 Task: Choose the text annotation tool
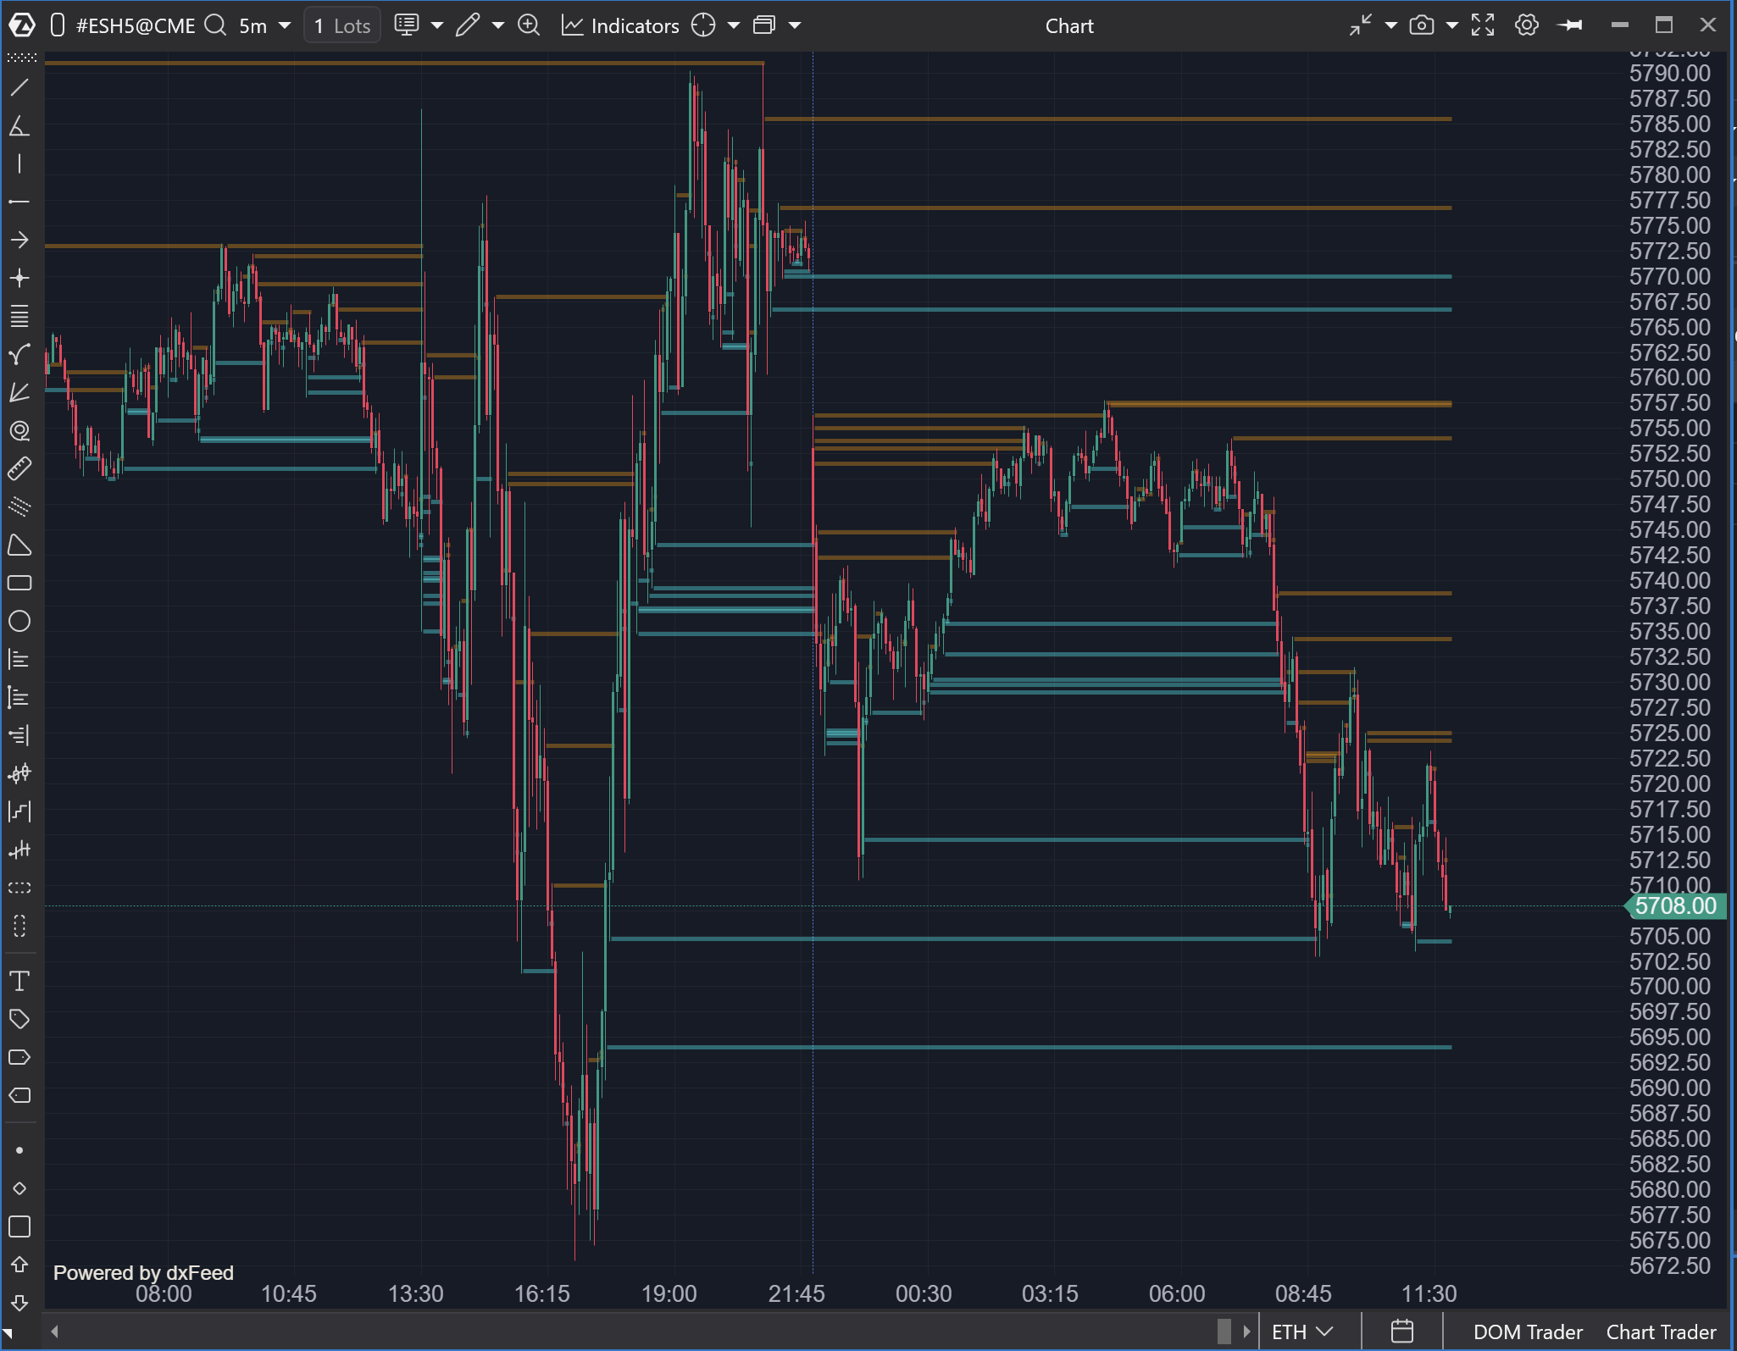pos(19,981)
